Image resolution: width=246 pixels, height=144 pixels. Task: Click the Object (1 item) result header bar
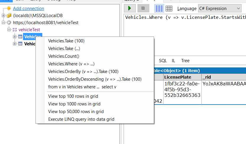tap(200, 71)
